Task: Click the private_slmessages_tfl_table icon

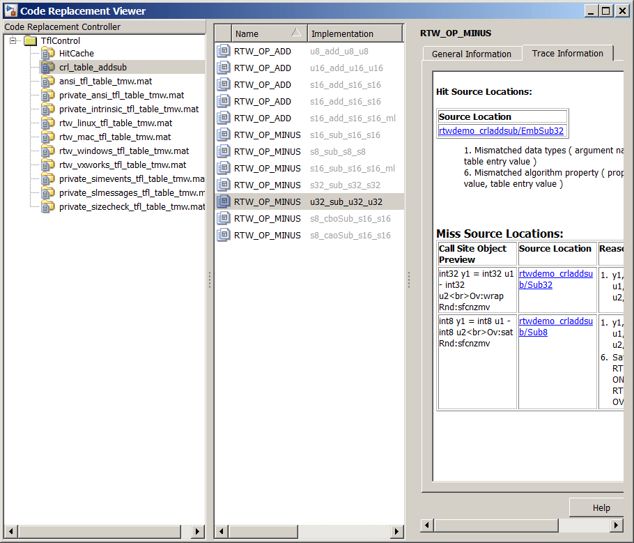Action: pos(47,193)
